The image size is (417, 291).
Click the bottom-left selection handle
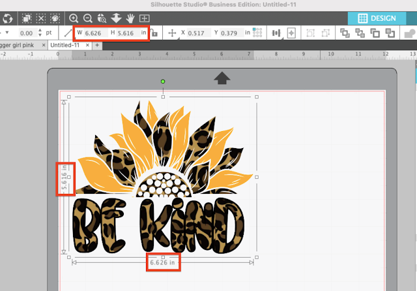point(69,257)
